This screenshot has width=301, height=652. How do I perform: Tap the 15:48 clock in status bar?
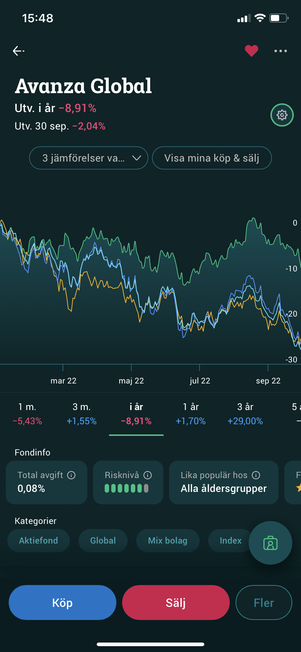click(x=37, y=18)
